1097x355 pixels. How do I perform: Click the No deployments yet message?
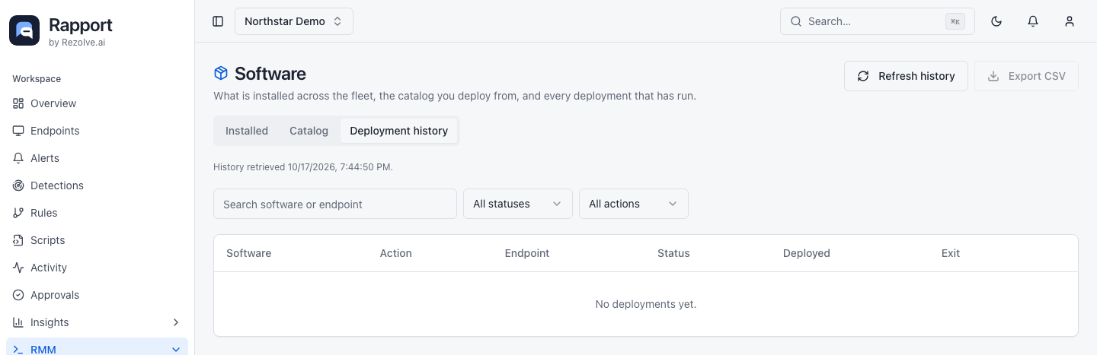[x=646, y=304]
